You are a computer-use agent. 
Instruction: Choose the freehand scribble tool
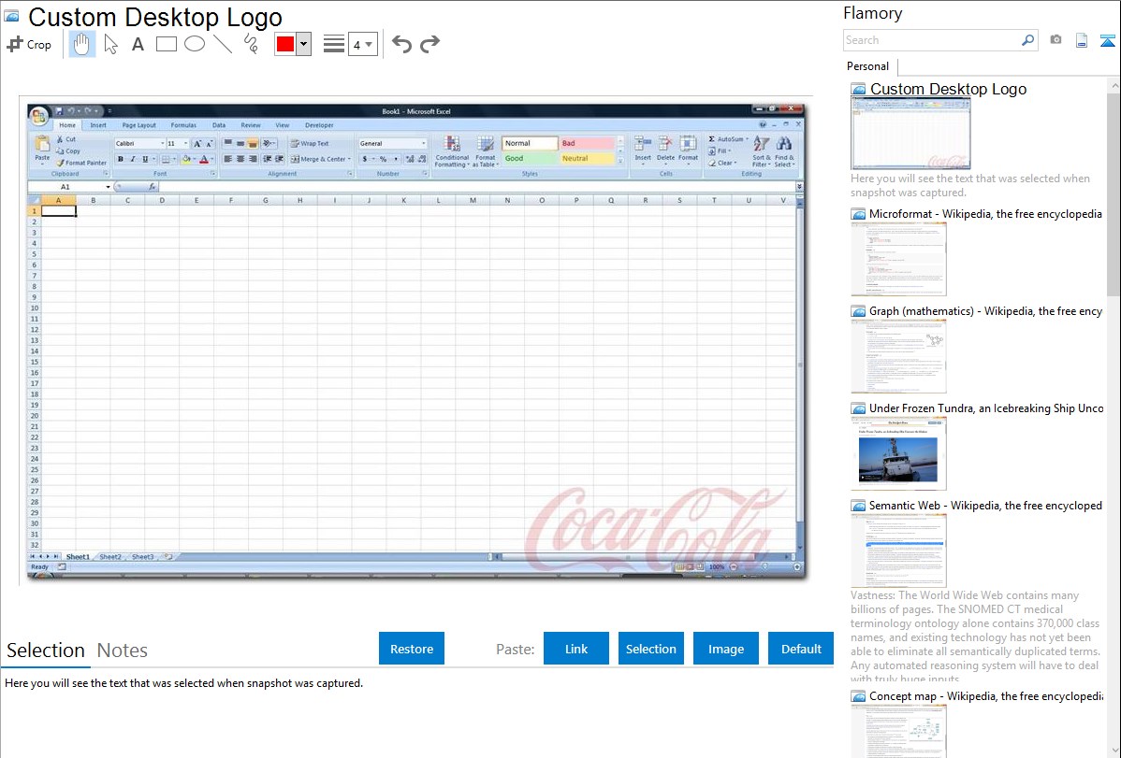(251, 44)
